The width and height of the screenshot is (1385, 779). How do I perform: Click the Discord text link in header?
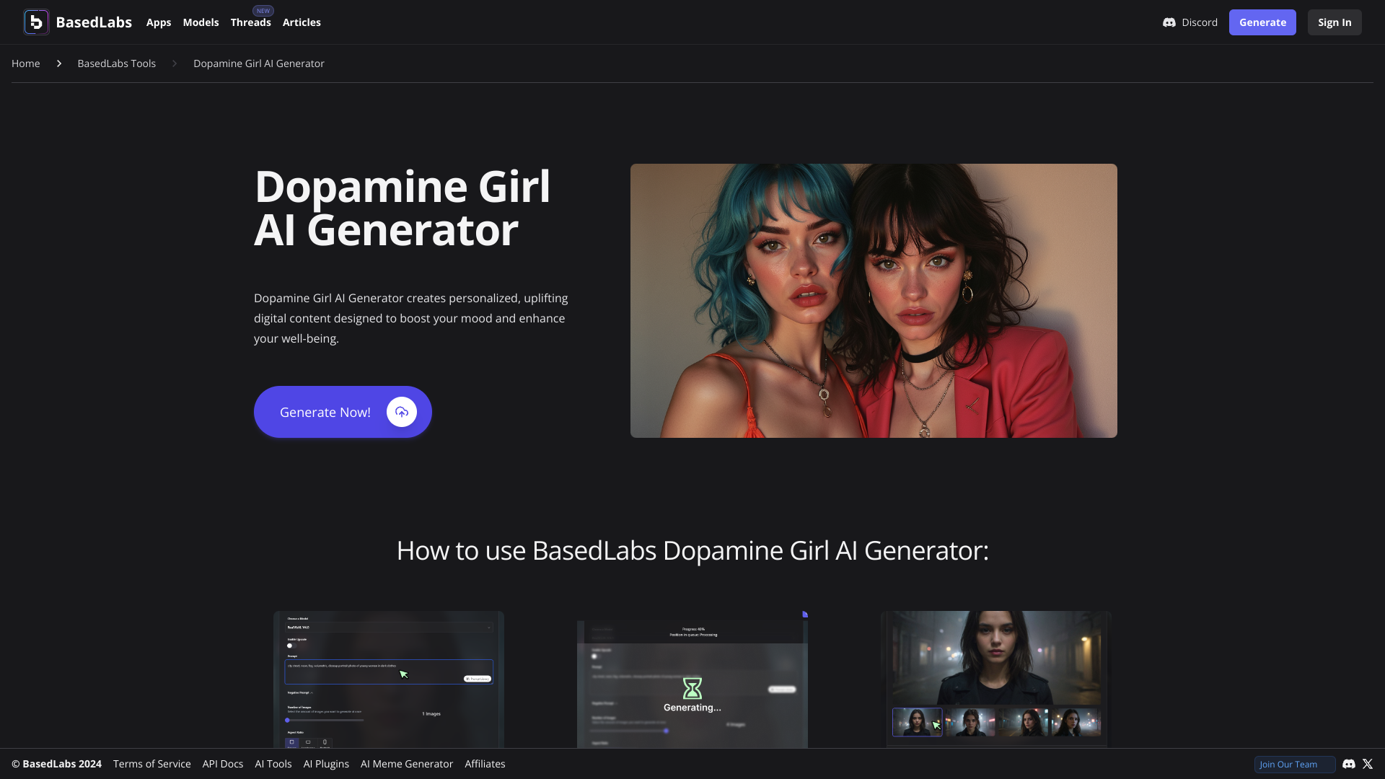coord(1200,22)
